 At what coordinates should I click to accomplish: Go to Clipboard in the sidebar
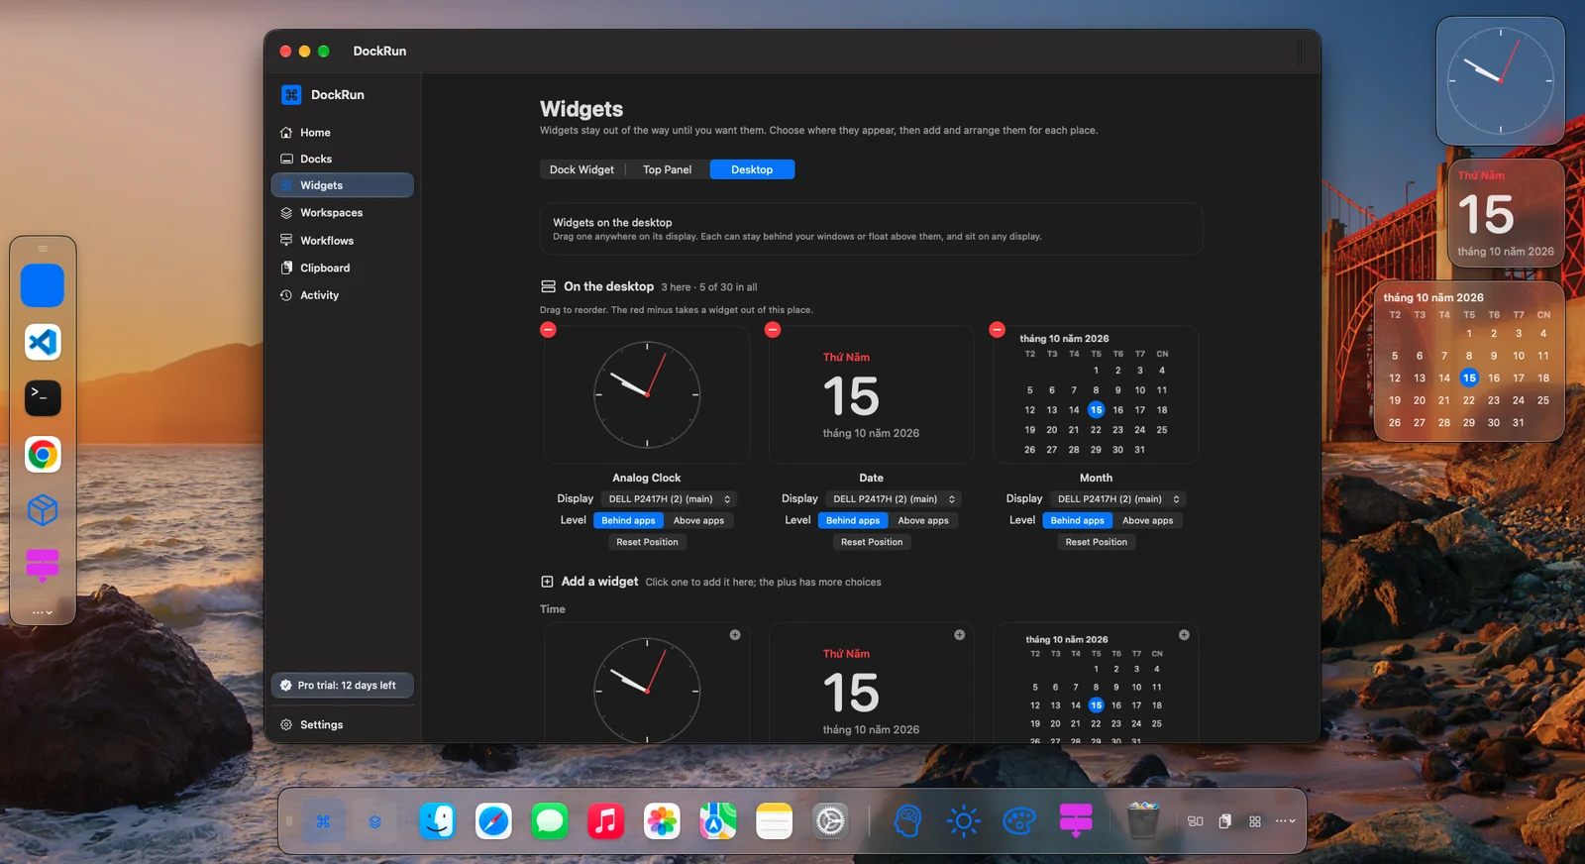coord(342,268)
